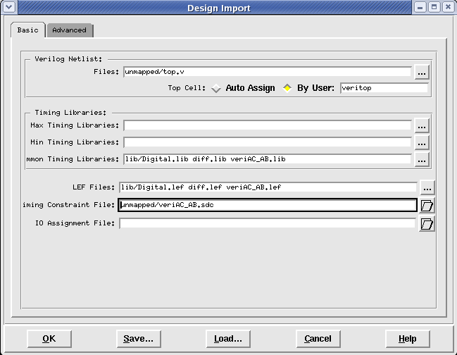Click the Timing Constraint File field
The height and width of the screenshot is (355, 457).
point(268,205)
